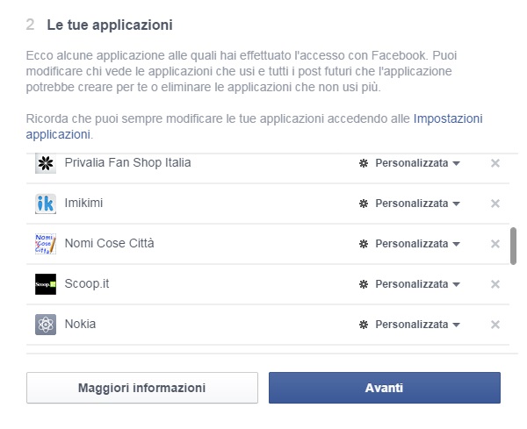The height and width of the screenshot is (429, 527).
Task: Click the Imikimi app icon
Action: click(46, 204)
